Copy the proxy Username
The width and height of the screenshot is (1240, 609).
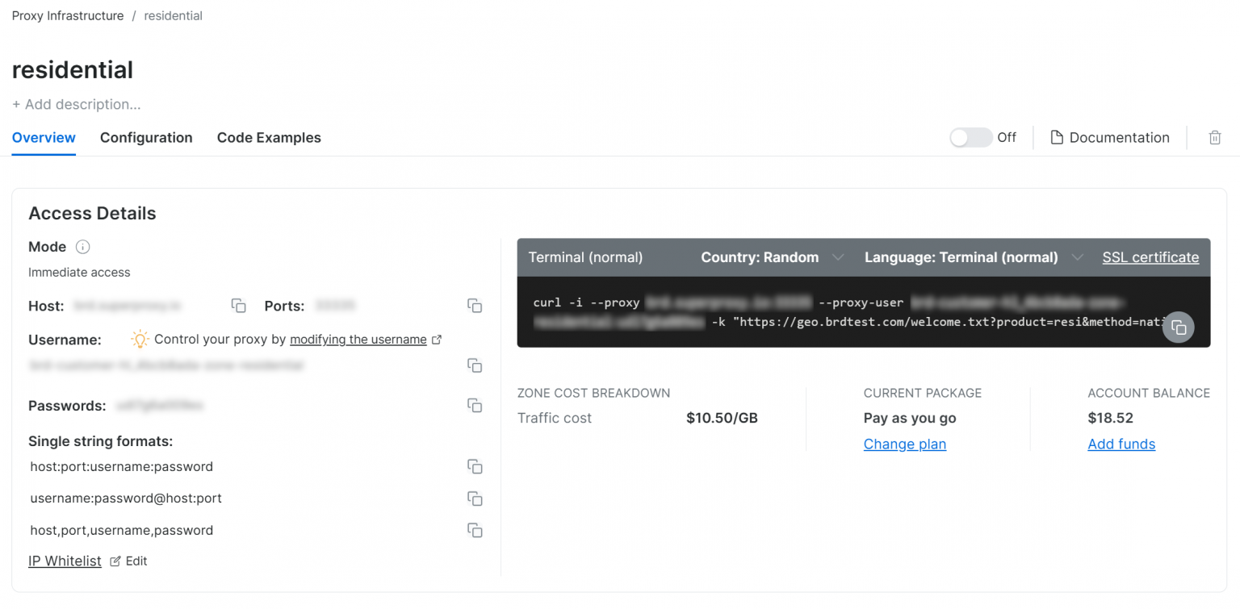coord(475,365)
